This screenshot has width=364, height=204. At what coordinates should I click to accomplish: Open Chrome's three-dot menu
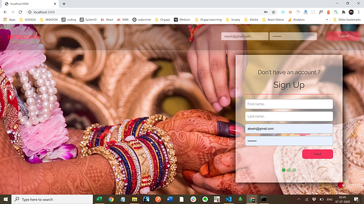[359, 12]
